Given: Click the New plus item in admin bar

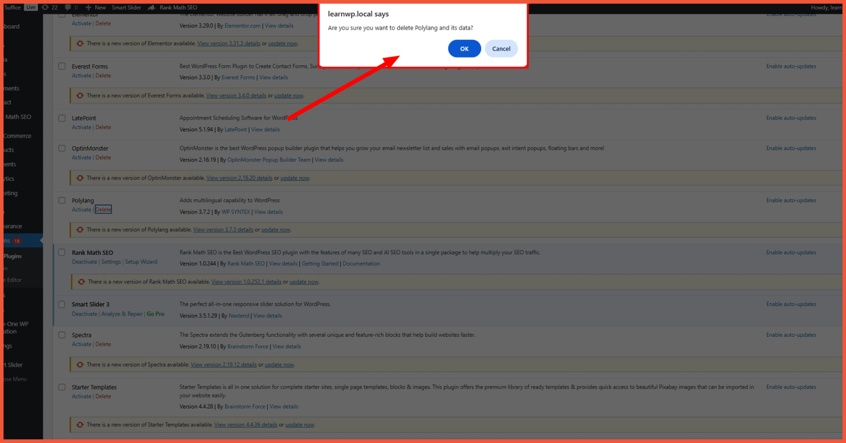Looking at the screenshot, I should [x=96, y=7].
